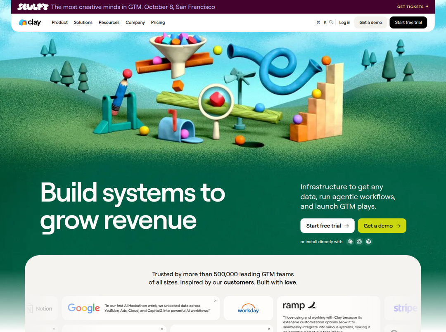
Task: Open the Solutions menu
Action: (83, 22)
